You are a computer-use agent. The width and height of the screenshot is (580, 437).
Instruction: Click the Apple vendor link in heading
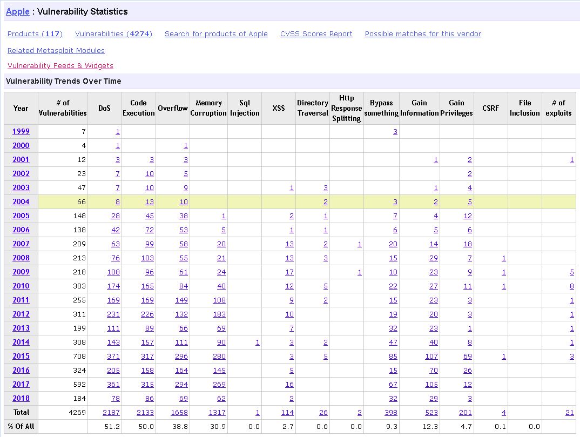tap(17, 11)
